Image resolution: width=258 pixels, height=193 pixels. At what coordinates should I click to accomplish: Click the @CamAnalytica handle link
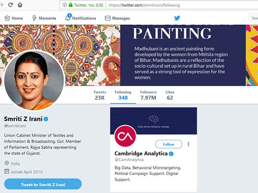pyautogui.click(x=129, y=160)
